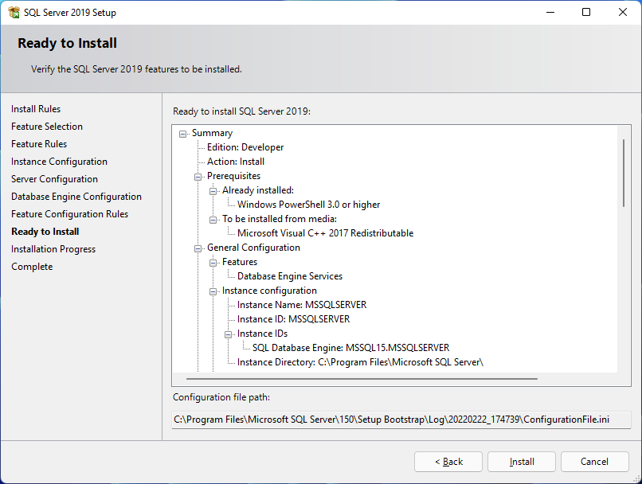Viewport: 642px width, 484px height.
Task: Select the Instance IDs label
Action: coord(262,334)
